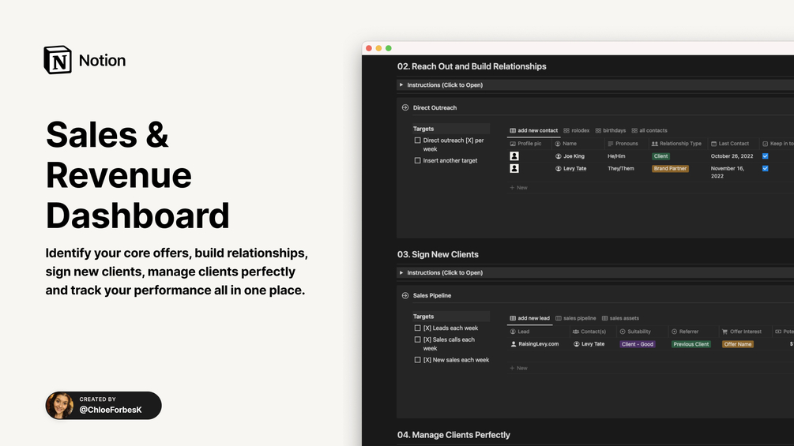Open the Joe King contact page
Viewport: 794px width, 446px height.
tap(574, 156)
